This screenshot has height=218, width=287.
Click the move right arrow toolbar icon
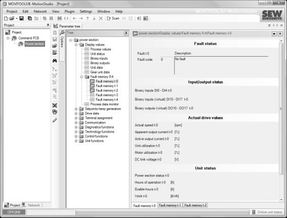[81, 18]
